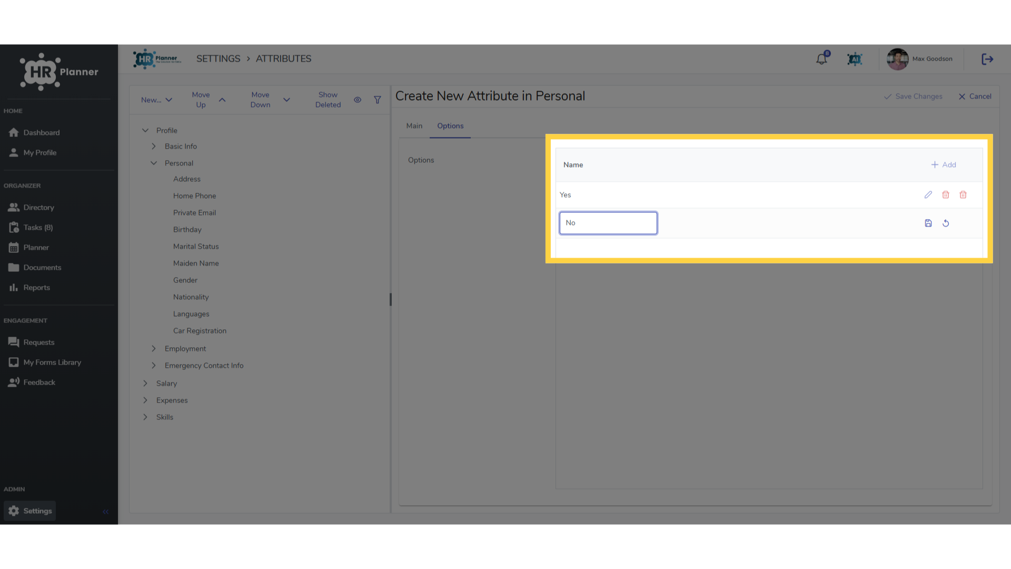Expand the Salary node
Image resolution: width=1011 pixels, height=569 pixels.
point(145,384)
